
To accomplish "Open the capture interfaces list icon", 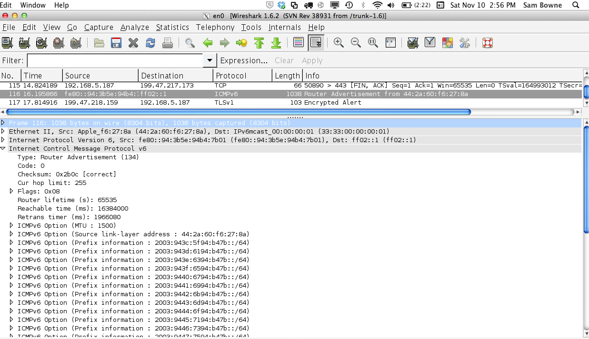I will [8, 43].
